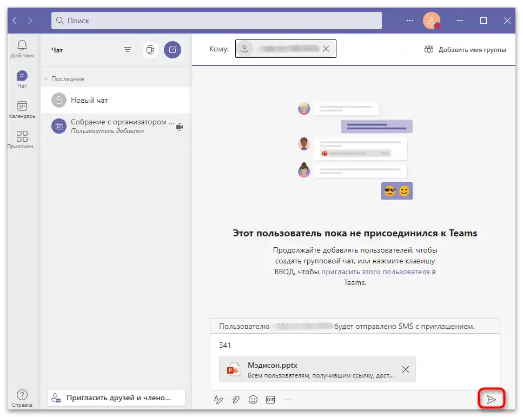Image resolution: width=523 pixels, height=417 pixels.
Task: Click the Пользователь добавлен subtitle
Action: [107, 131]
